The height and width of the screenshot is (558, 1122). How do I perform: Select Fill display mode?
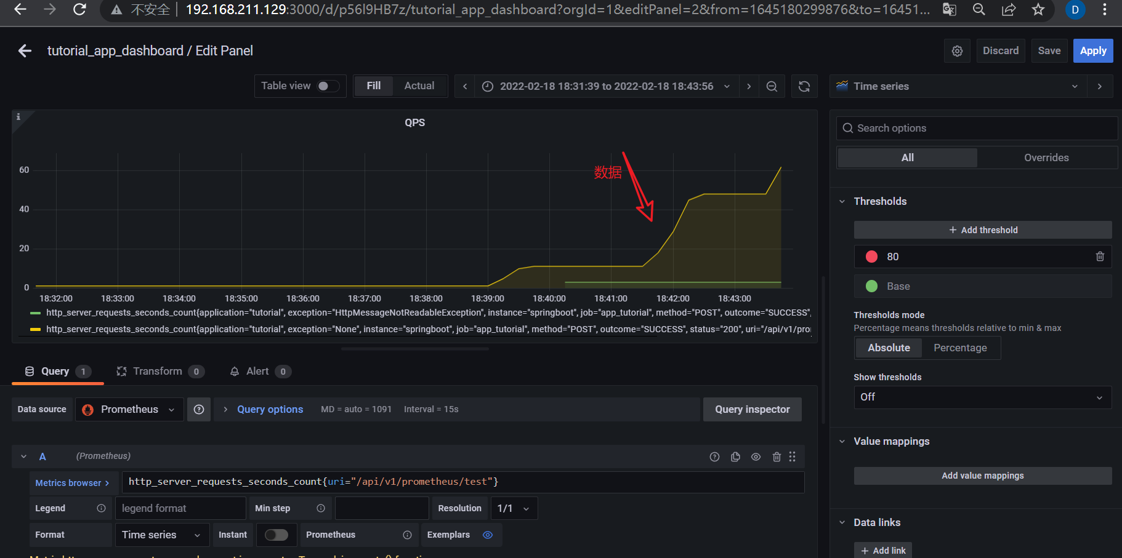pyautogui.click(x=374, y=86)
